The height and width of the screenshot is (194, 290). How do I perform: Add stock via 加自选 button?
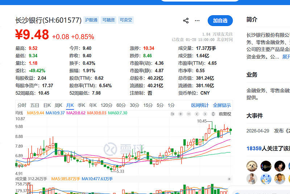[x=220, y=21]
